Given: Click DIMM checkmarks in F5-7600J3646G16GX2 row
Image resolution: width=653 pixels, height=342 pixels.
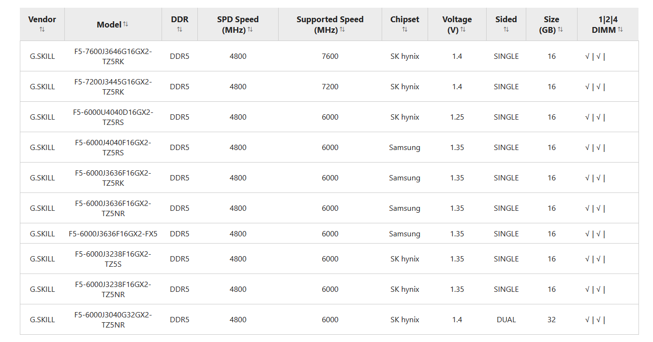Looking at the screenshot, I should pos(595,56).
